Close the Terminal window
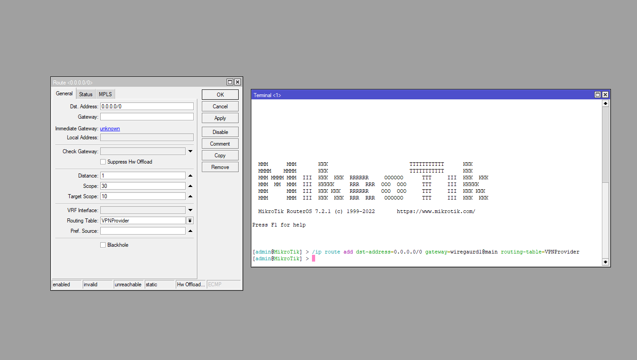This screenshot has height=360, width=637. coord(605,95)
